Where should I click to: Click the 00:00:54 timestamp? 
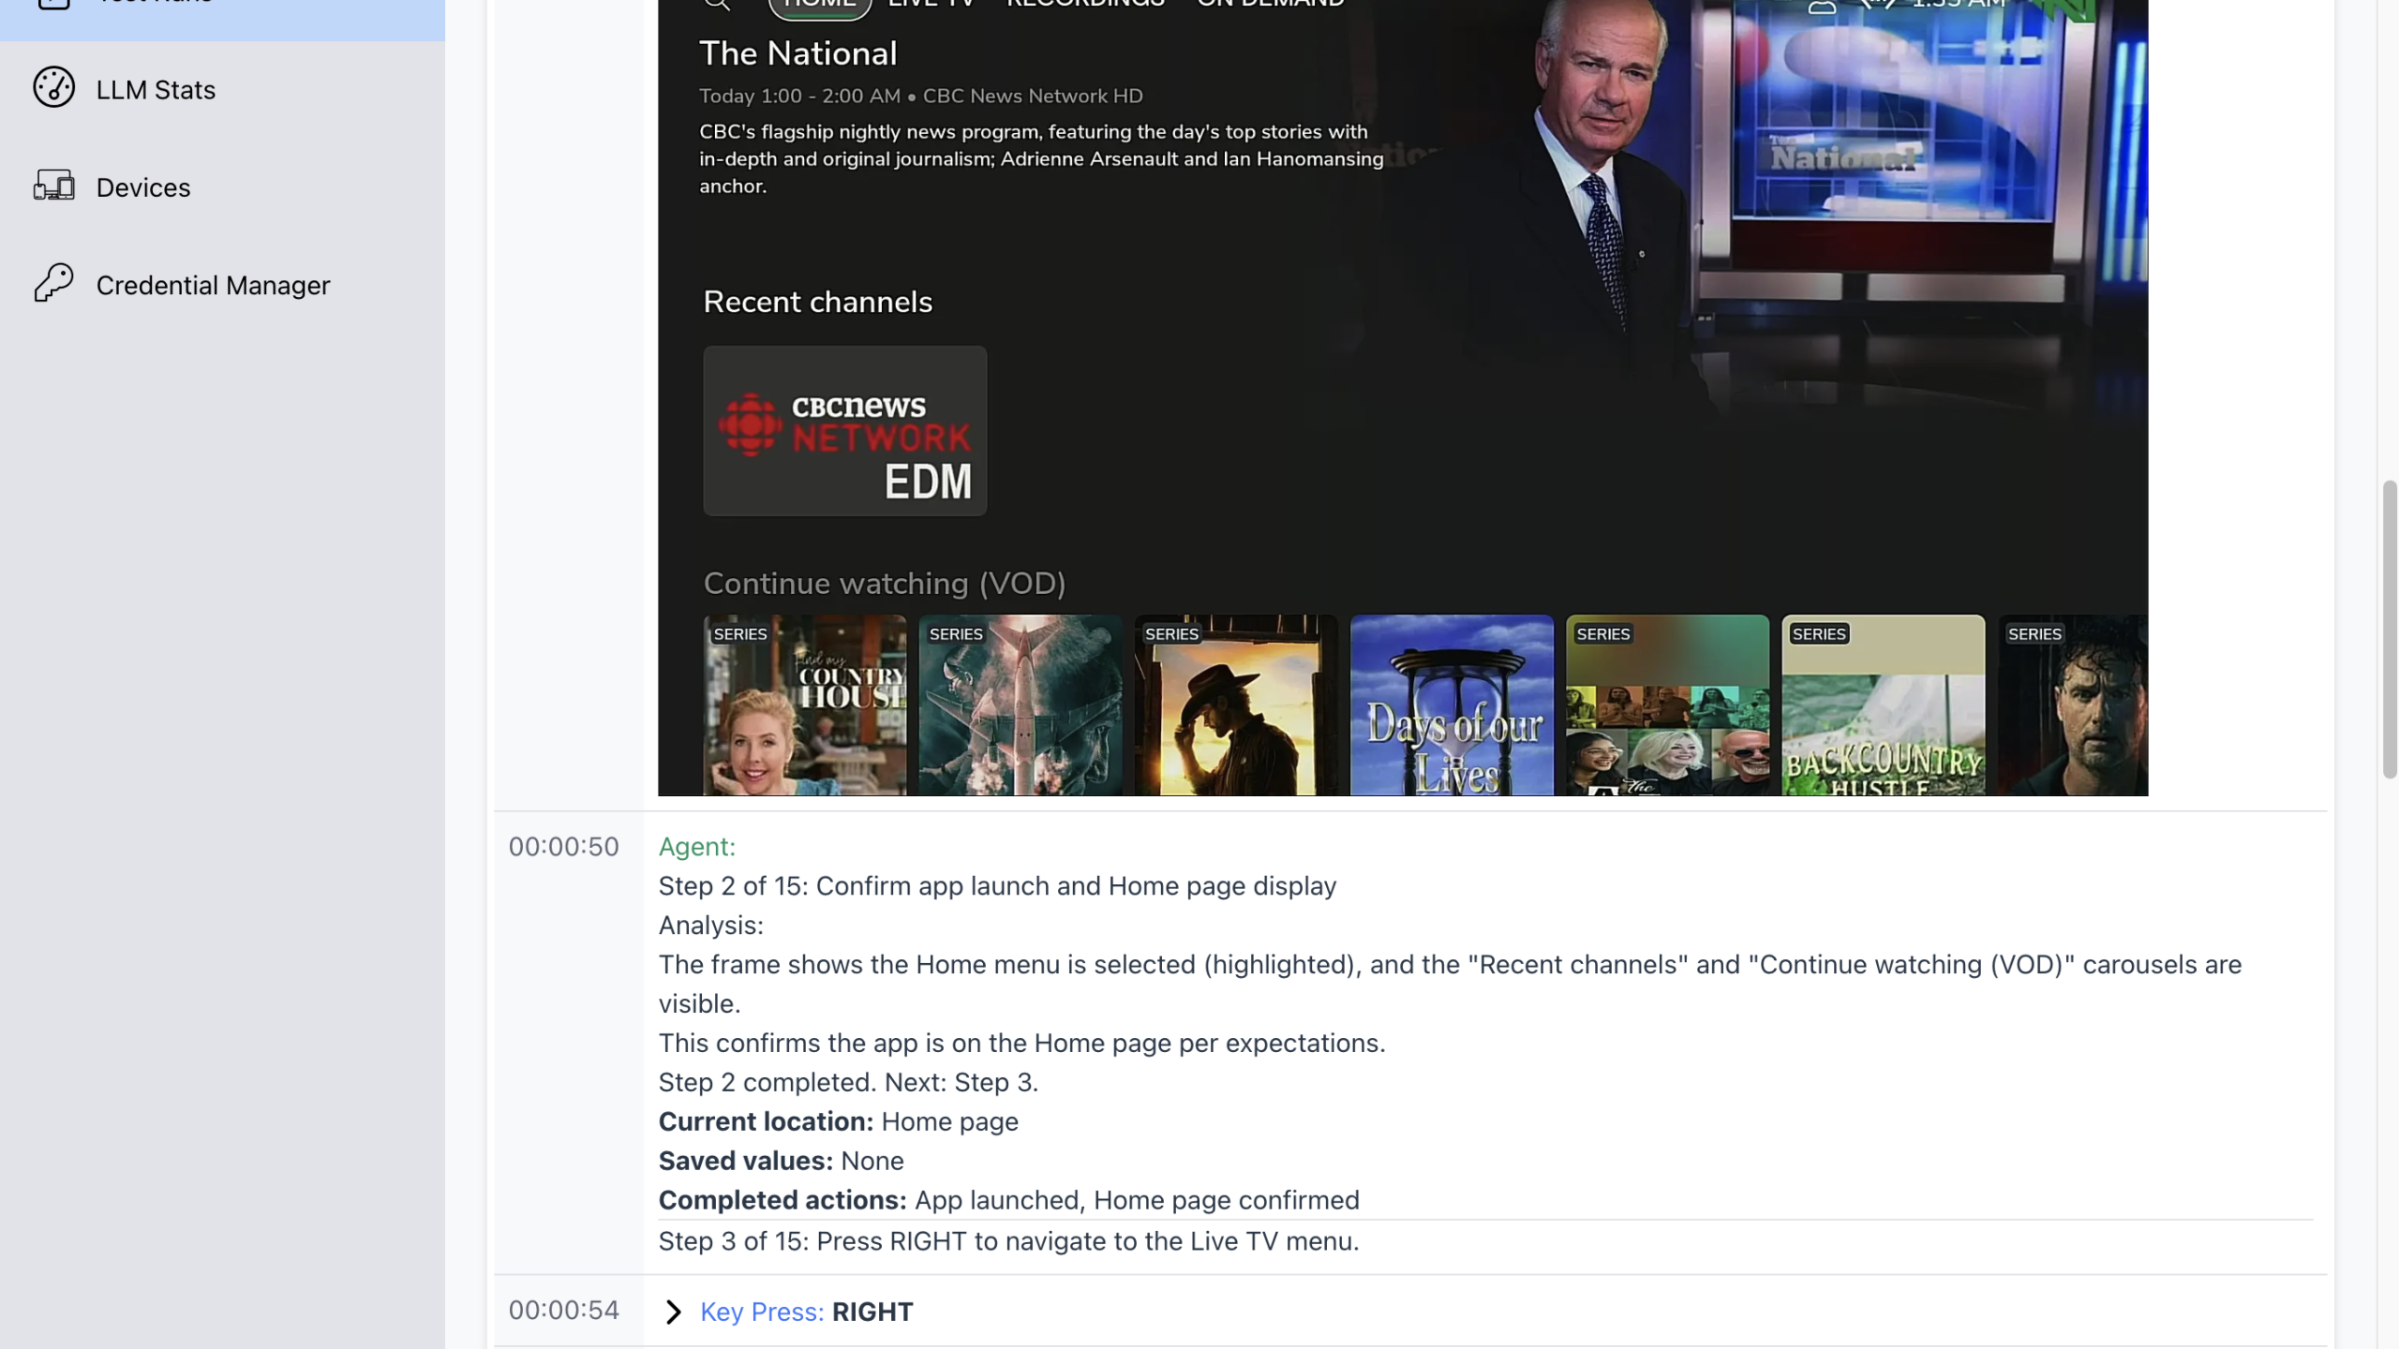[563, 1310]
